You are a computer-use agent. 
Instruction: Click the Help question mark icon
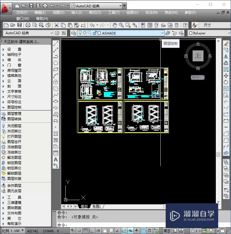click(185, 25)
